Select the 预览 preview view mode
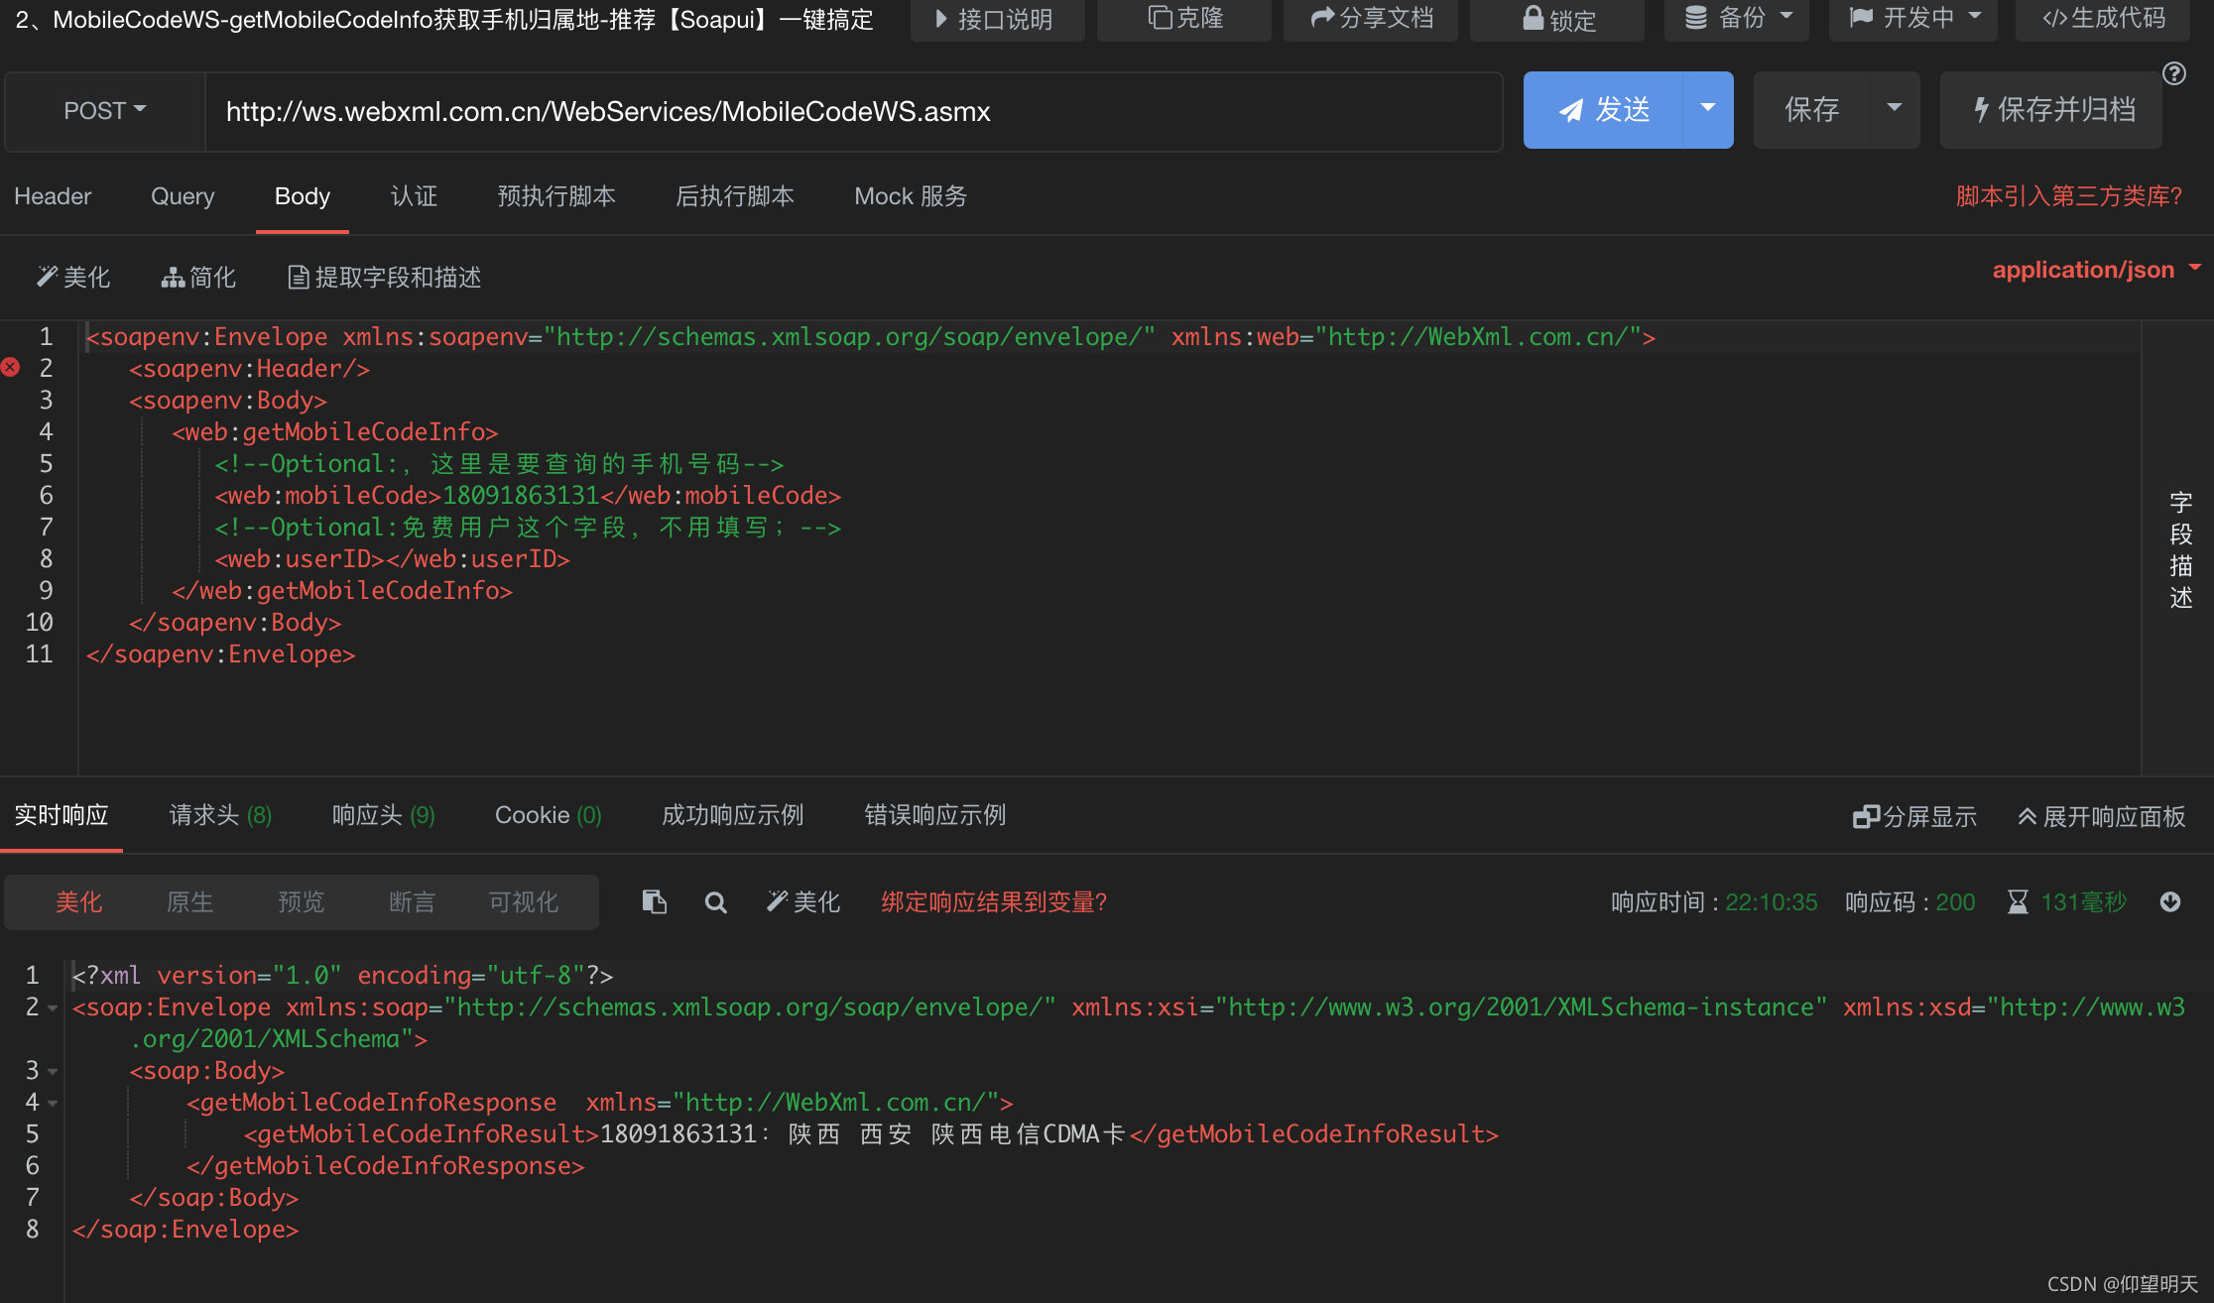Viewport: 2214px width, 1303px height. (302, 902)
